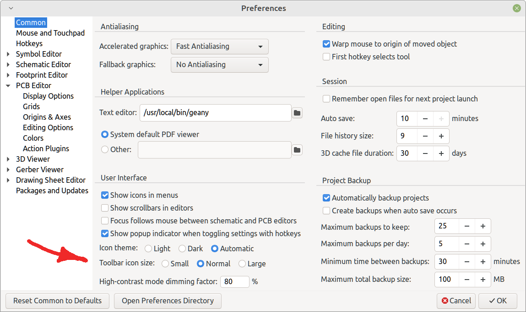Open Mouse and Touchpad preferences page
Screen dimensions: 526x312
[x=50, y=33]
